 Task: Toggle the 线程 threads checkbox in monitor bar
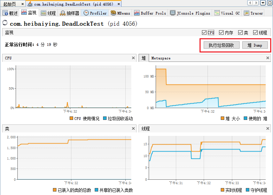coord(256,32)
